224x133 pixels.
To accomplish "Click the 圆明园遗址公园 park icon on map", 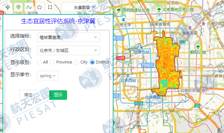I will [119, 10].
